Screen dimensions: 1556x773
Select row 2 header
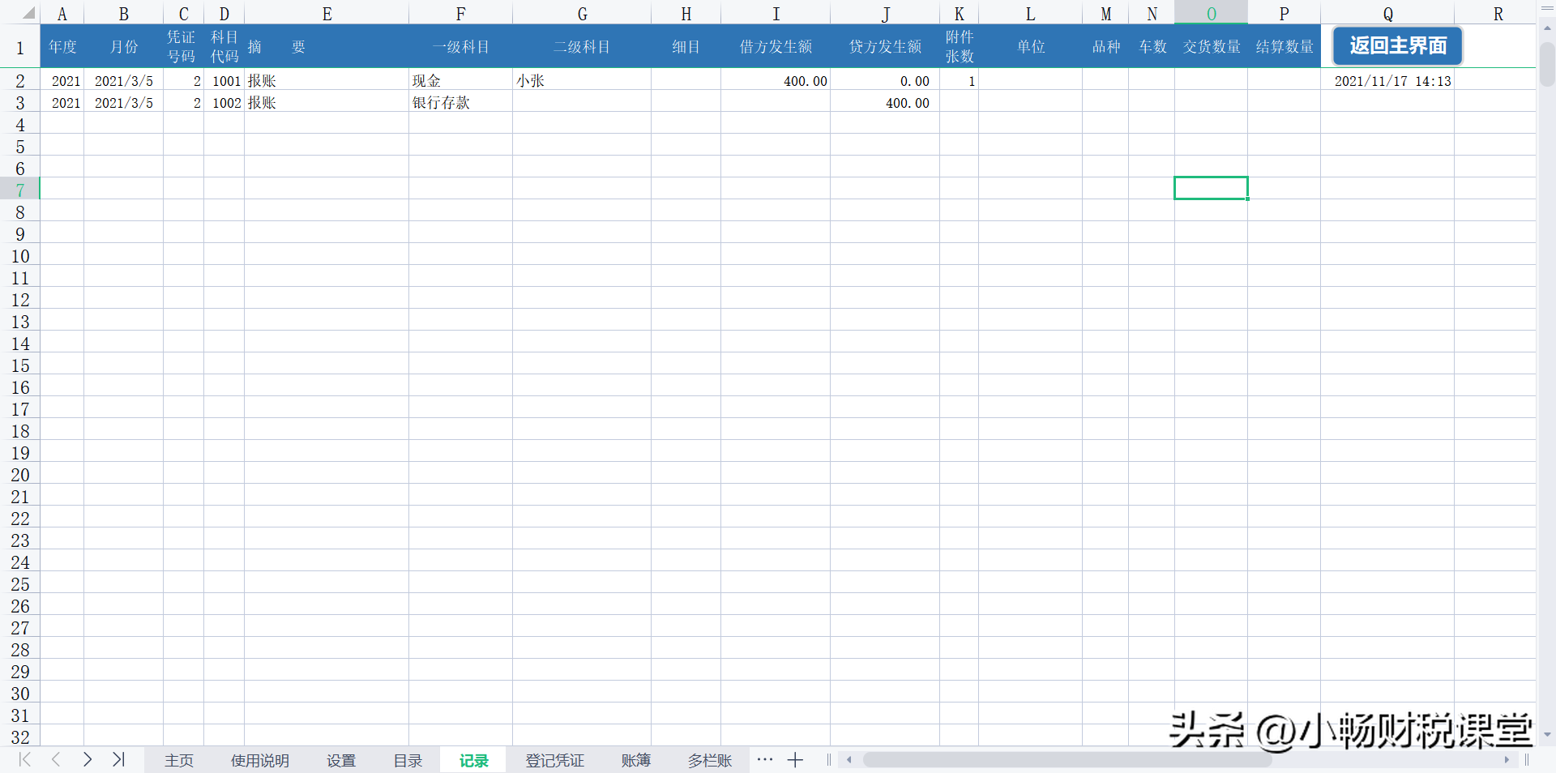point(20,81)
